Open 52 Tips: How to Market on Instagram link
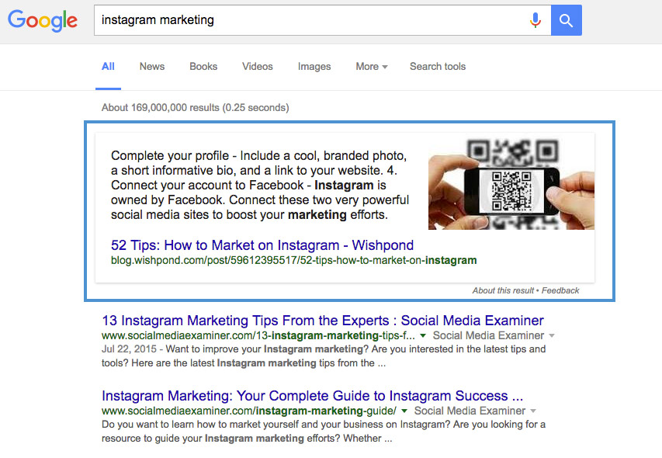 click(262, 245)
